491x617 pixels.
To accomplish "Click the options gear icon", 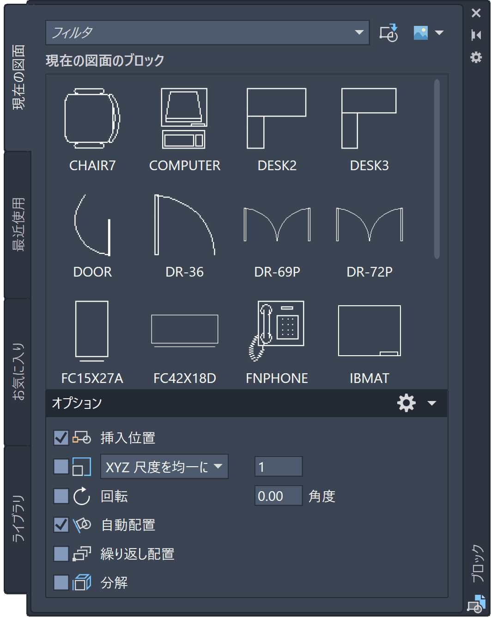I will [x=406, y=403].
